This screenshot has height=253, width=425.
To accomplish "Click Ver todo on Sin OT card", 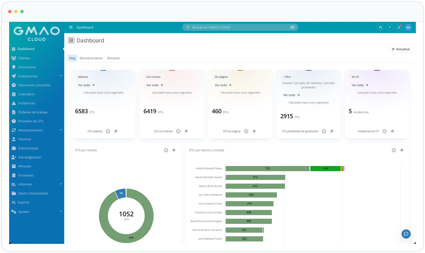I will click(x=360, y=85).
